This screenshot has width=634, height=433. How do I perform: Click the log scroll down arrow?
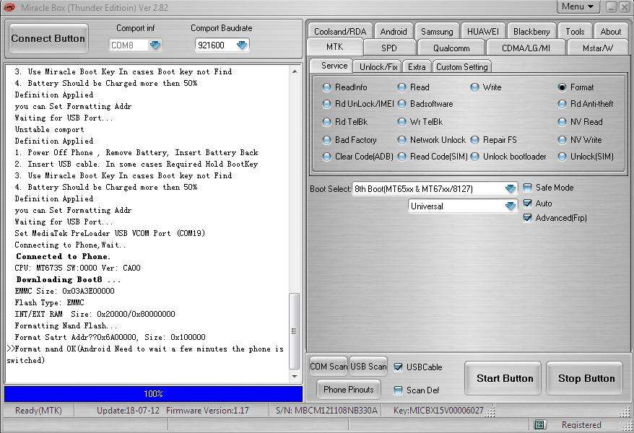tap(295, 376)
